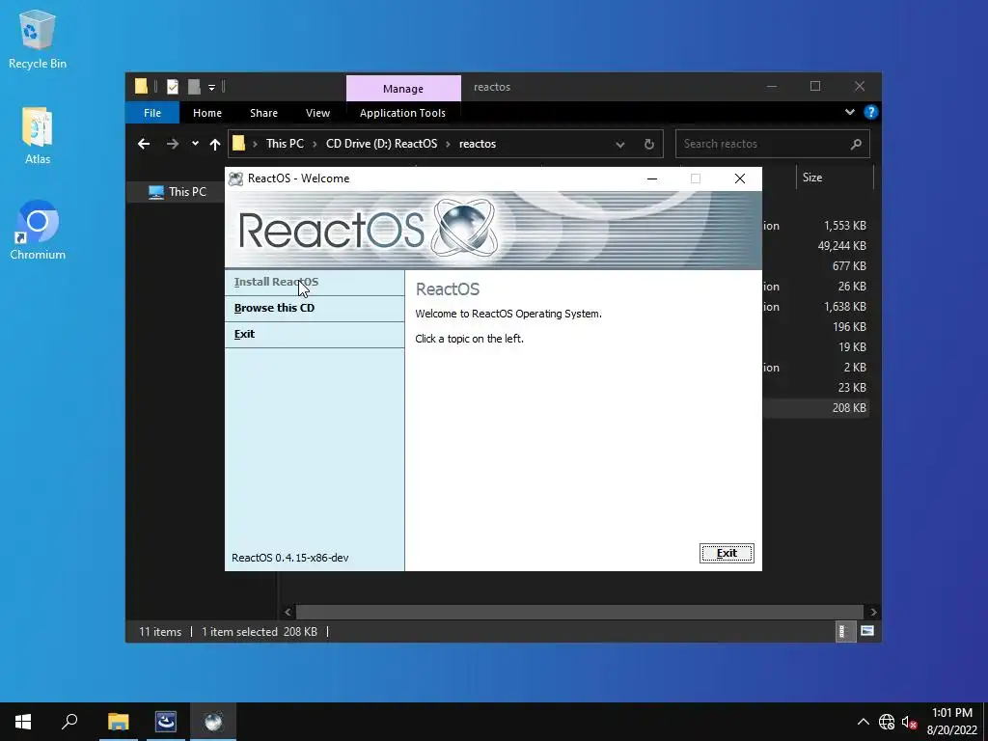988x741 pixels.
Task: Click the Properties quick access icon
Action: pos(173,86)
